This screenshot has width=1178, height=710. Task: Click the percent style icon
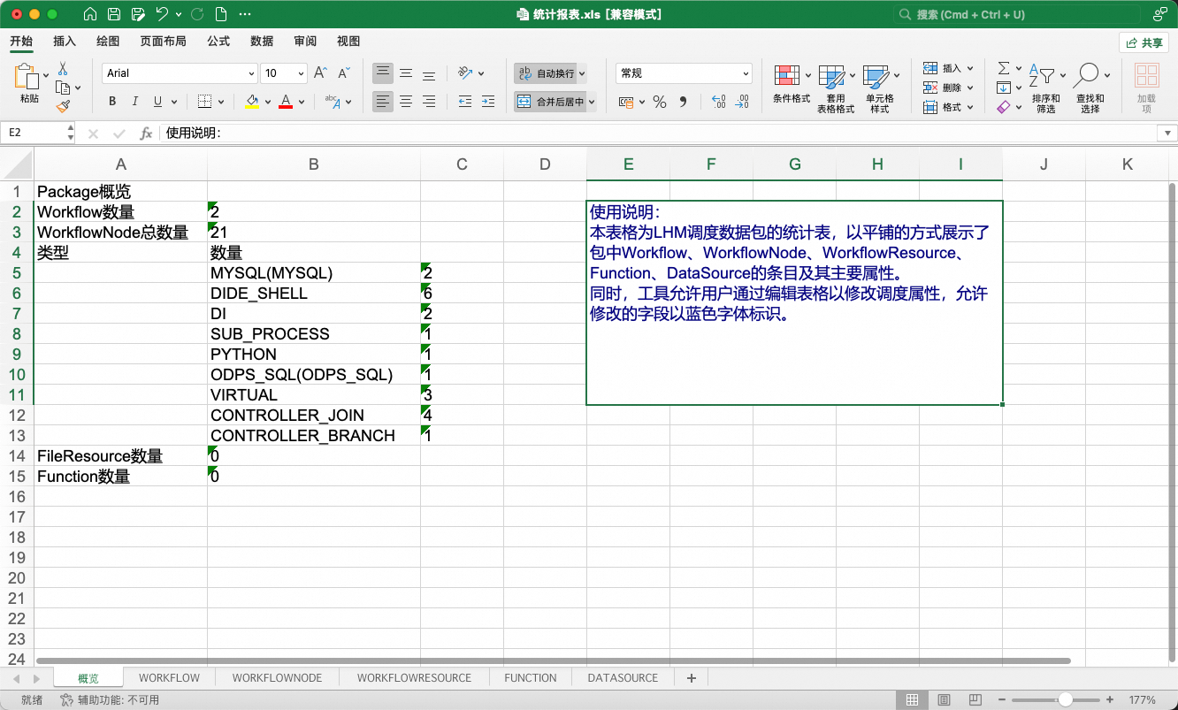click(659, 102)
